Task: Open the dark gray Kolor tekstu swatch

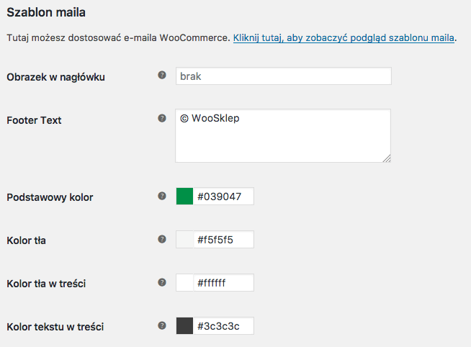Action: 184,326
